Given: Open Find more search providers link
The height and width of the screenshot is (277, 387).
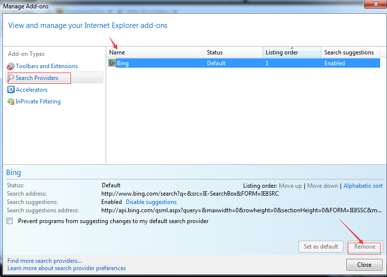Looking at the screenshot, I should pos(45,261).
